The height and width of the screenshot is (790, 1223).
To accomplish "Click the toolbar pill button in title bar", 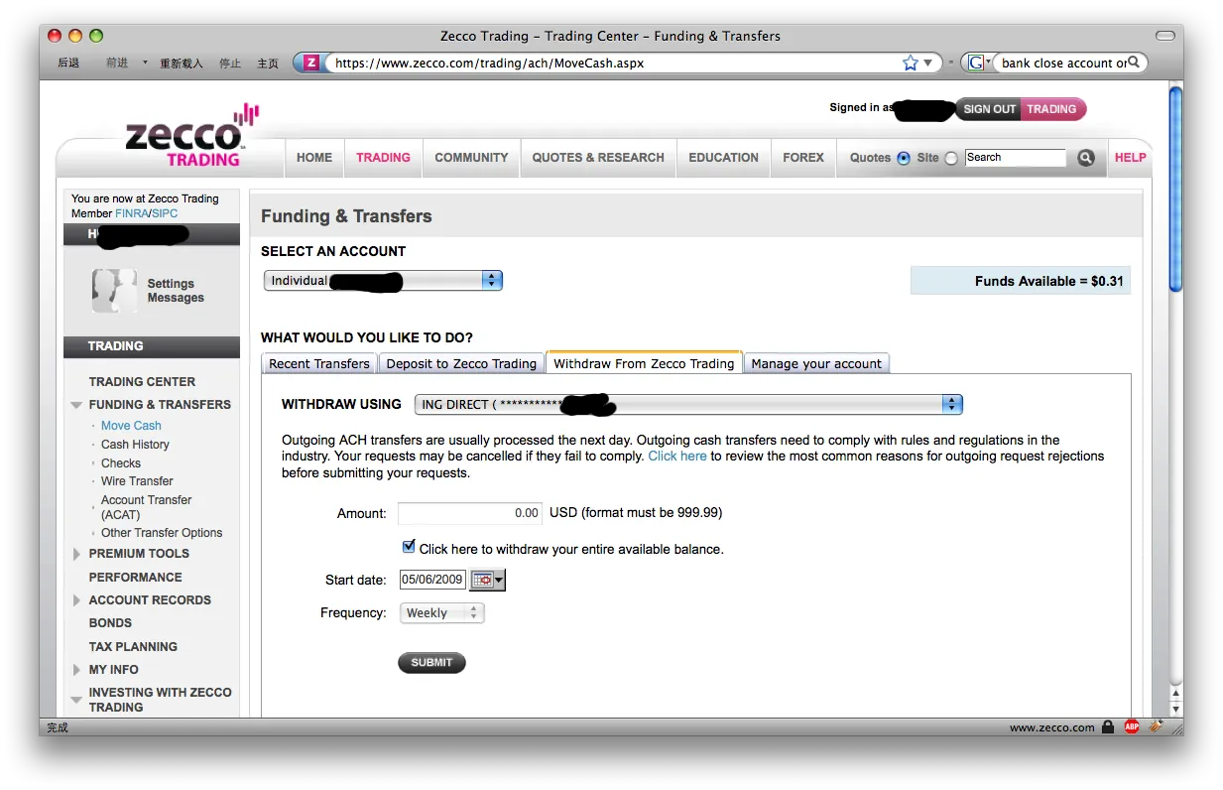I will point(1165,36).
